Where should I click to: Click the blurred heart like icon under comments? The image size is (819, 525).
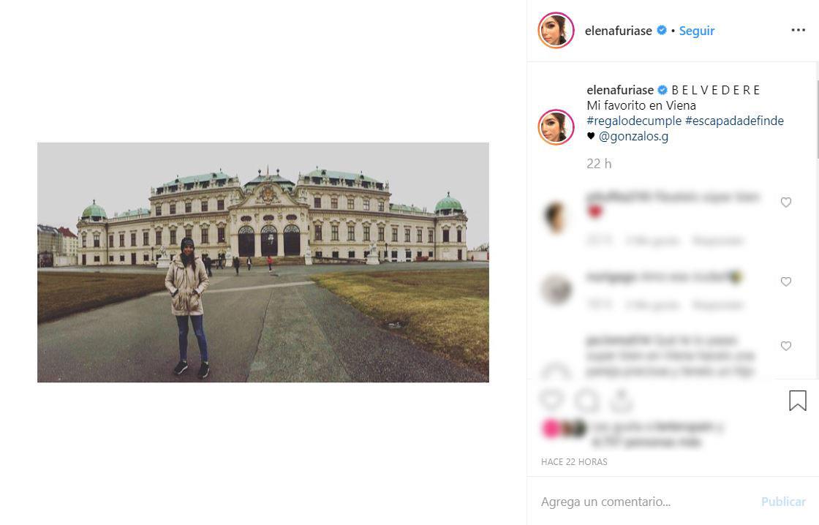[552, 400]
